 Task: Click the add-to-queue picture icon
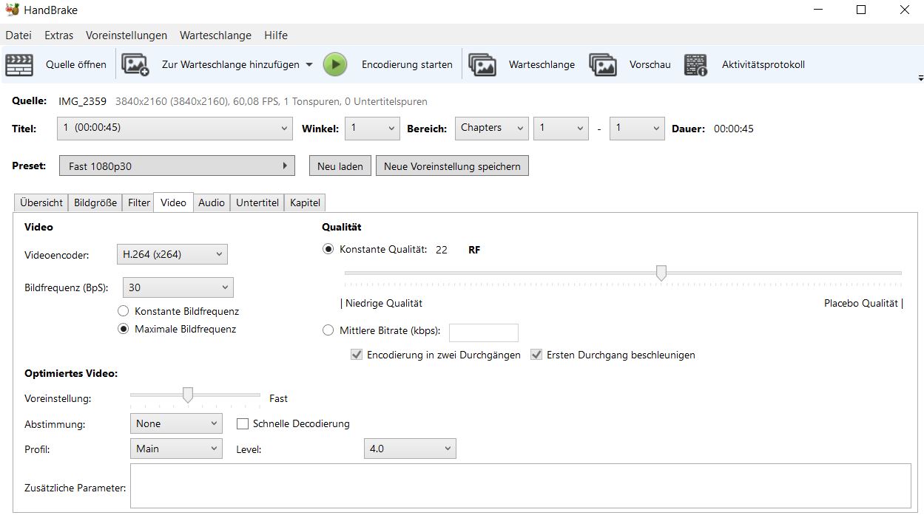pos(135,65)
